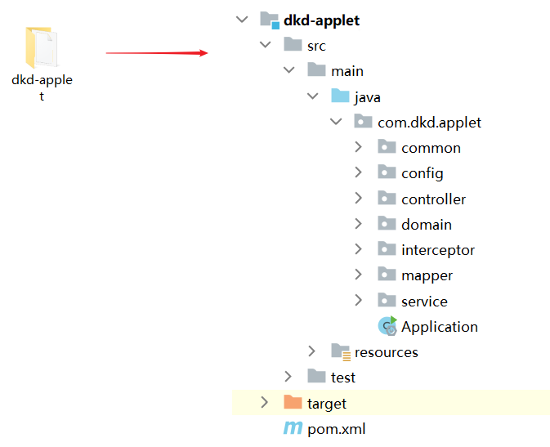
Task: Expand the common package node
Action: (359, 148)
